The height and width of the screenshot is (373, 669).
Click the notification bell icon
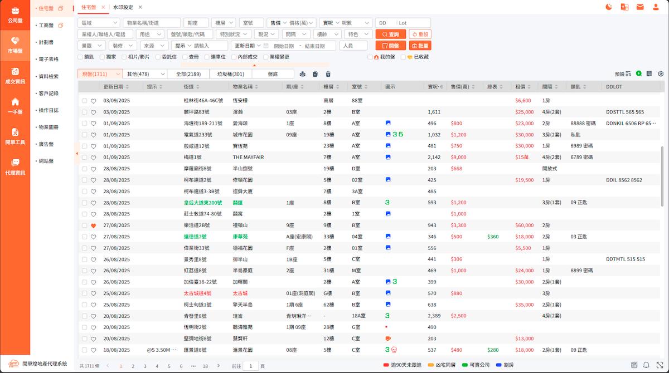click(646, 365)
